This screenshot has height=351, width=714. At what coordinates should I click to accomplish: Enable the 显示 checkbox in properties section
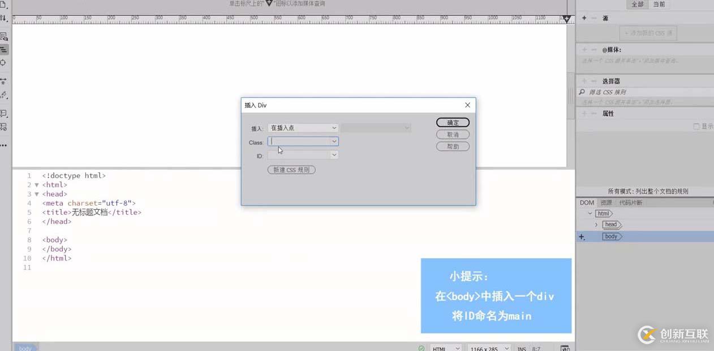coord(696,127)
